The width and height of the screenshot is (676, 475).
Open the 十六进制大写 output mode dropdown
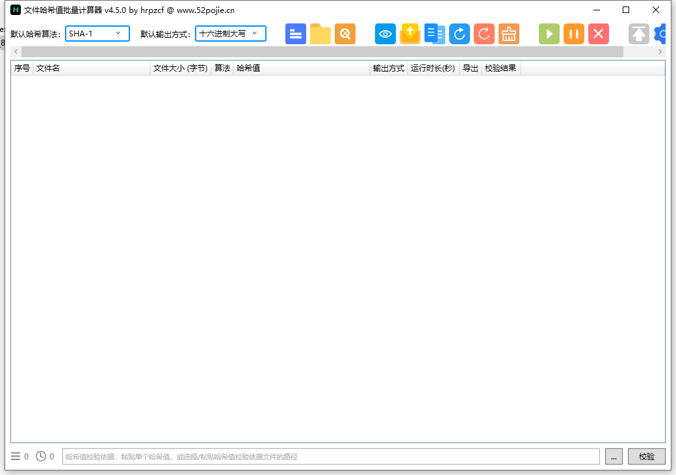pyautogui.click(x=231, y=34)
